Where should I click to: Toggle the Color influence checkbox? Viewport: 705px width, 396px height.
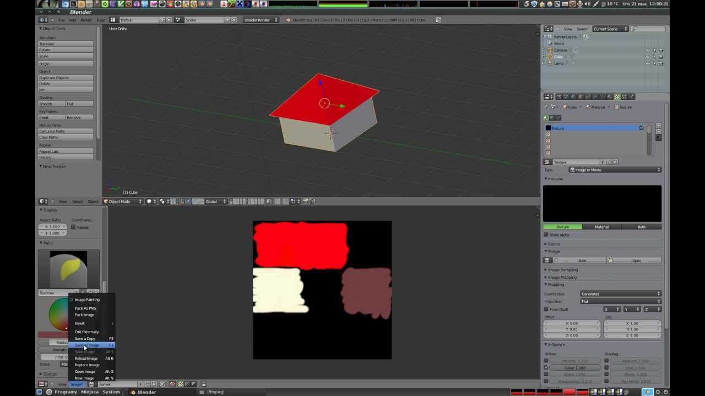(x=546, y=367)
